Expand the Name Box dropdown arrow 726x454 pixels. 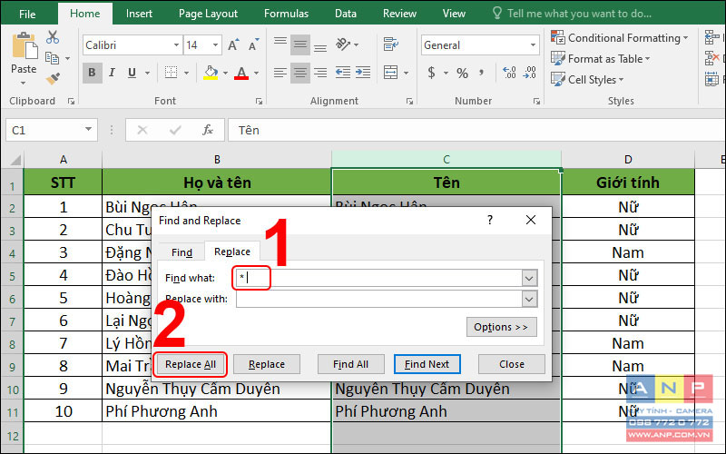[x=88, y=130]
